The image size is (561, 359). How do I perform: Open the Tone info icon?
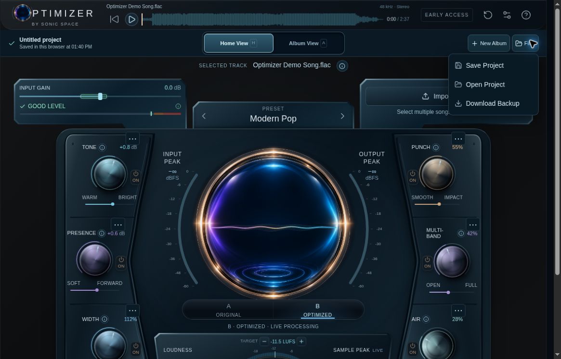tap(102, 147)
